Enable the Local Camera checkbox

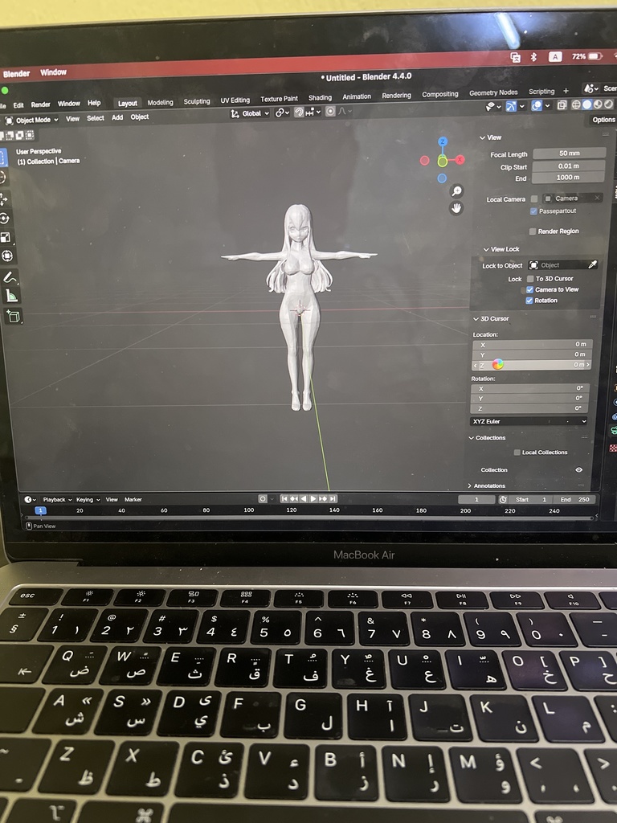(534, 199)
